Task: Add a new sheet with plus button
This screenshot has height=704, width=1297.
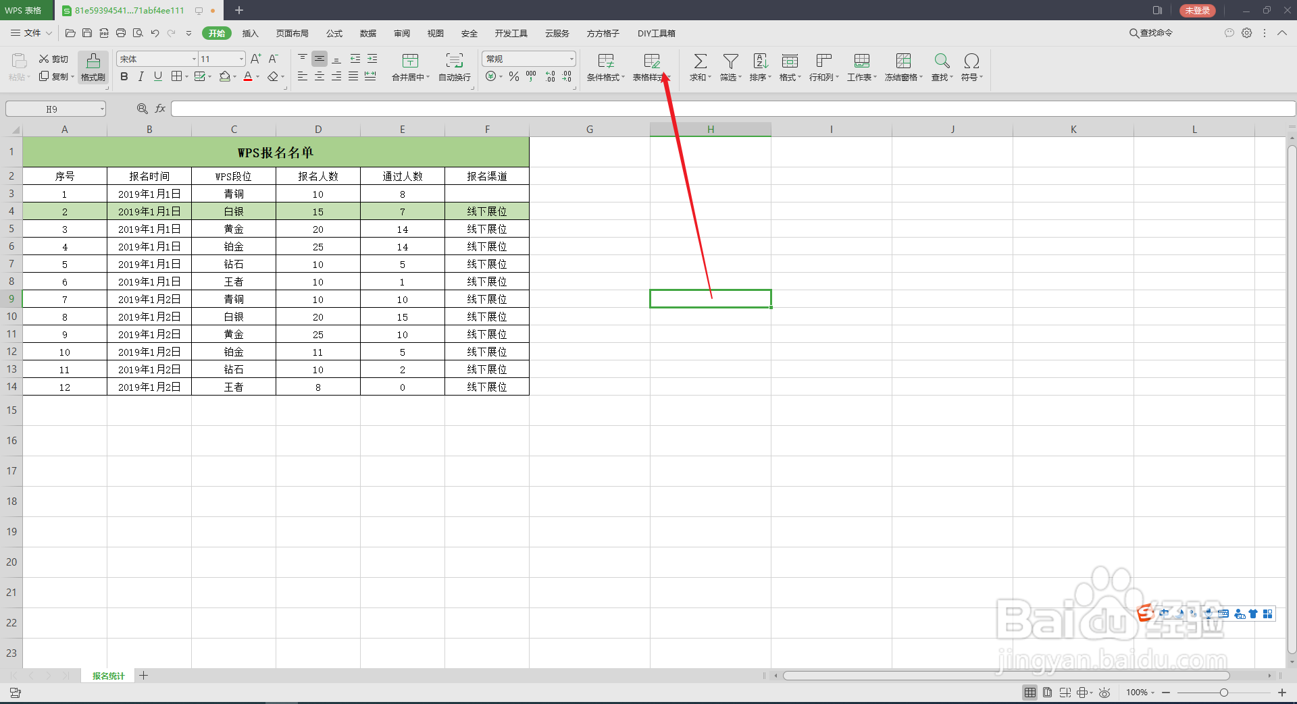Action: [x=144, y=676]
